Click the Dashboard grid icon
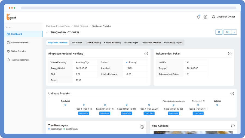This screenshot has width=245, height=138. tap(8, 34)
